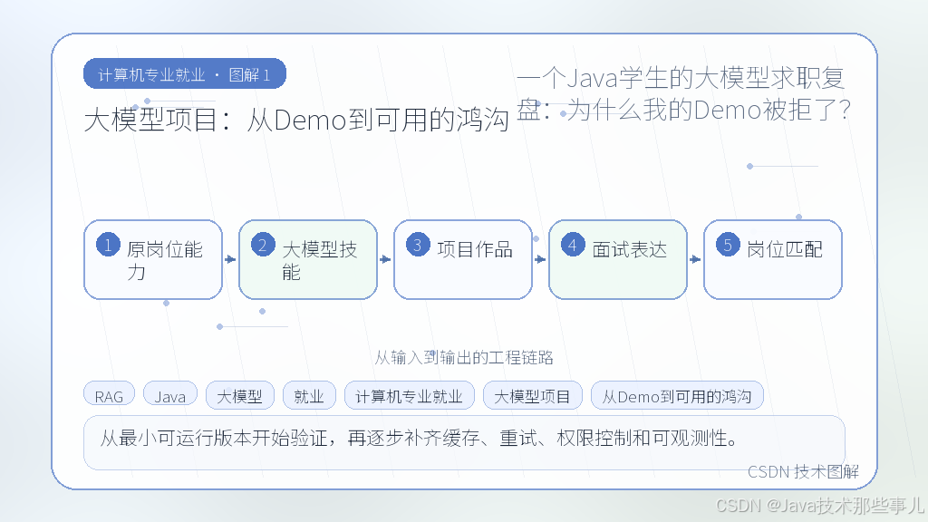
Task: Click the number 1 circle icon
Action: [x=109, y=245]
